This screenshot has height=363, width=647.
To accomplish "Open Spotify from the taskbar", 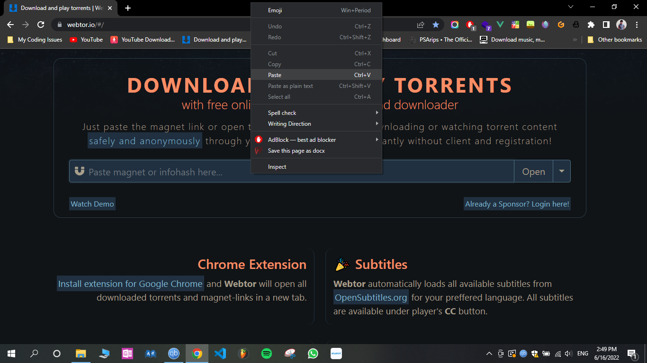I will [267, 354].
